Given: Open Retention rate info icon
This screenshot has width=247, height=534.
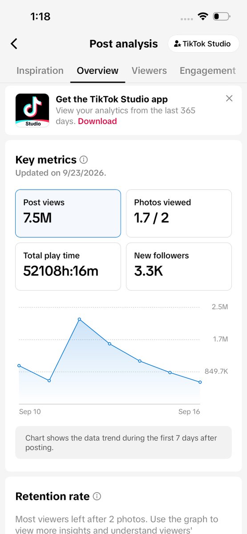Looking at the screenshot, I should point(97,496).
